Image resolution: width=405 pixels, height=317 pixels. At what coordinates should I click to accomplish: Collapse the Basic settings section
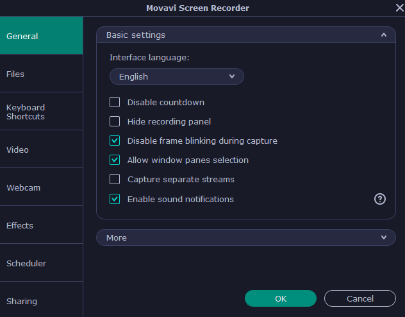click(246, 35)
